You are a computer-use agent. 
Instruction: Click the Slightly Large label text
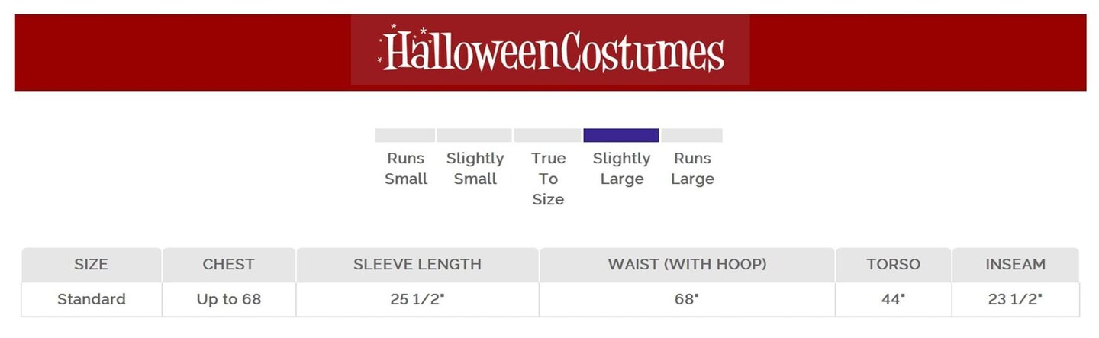tap(621, 169)
